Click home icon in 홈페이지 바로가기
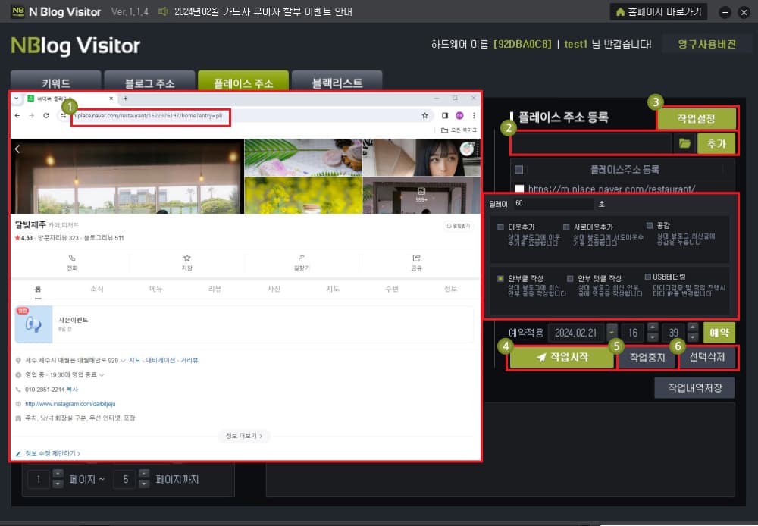The height and width of the screenshot is (526, 758). click(x=620, y=11)
